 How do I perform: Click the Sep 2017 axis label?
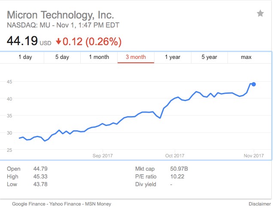(x=103, y=156)
